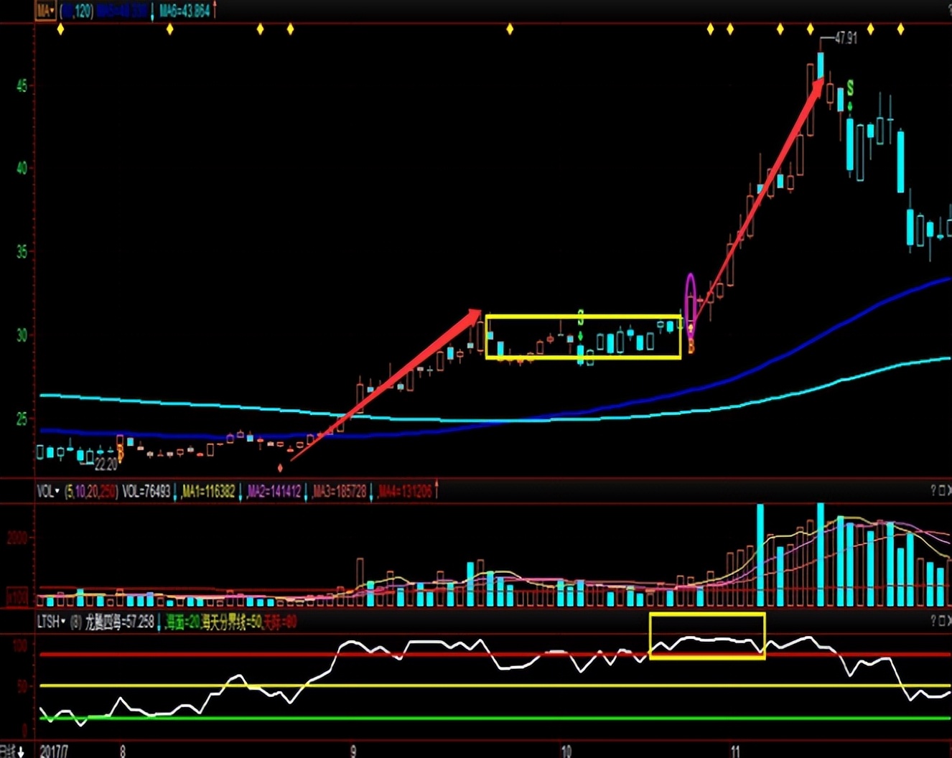This screenshot has height=758, width=952.
Task: Click the rightmost yellow diamond info marker
Action: coord(900,29)
